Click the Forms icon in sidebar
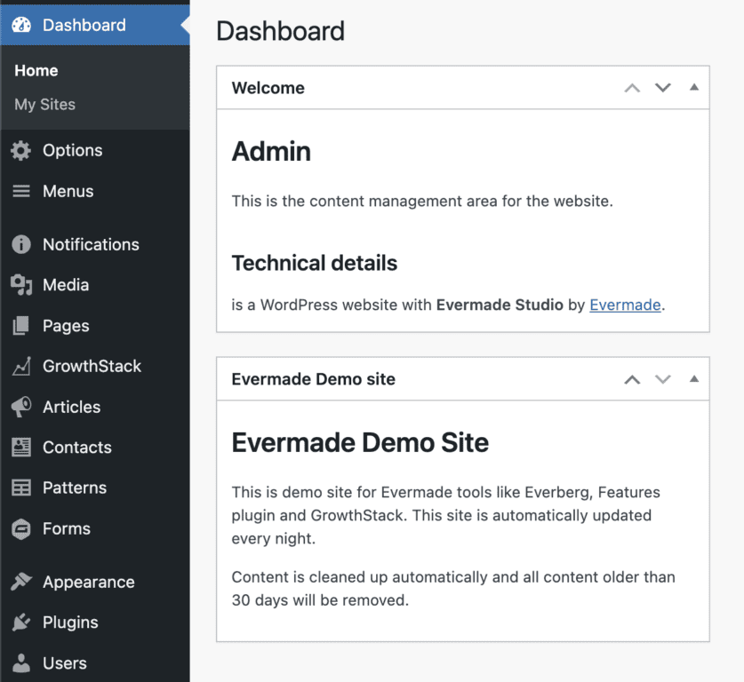The height and width of the screenshot is (682, 744). (20, 529)
